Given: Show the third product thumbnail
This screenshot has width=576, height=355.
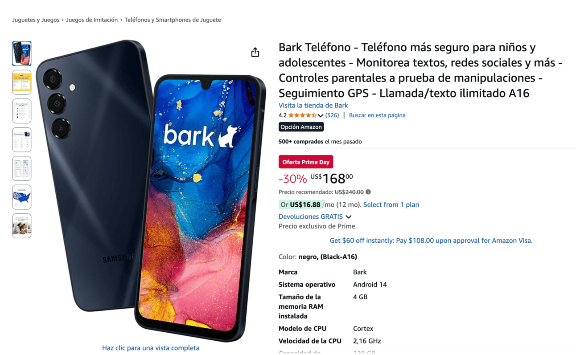Looking at the screenshot, I should point(22,111).
